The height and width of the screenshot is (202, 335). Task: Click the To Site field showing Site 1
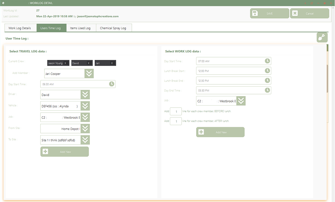point(60,140)
